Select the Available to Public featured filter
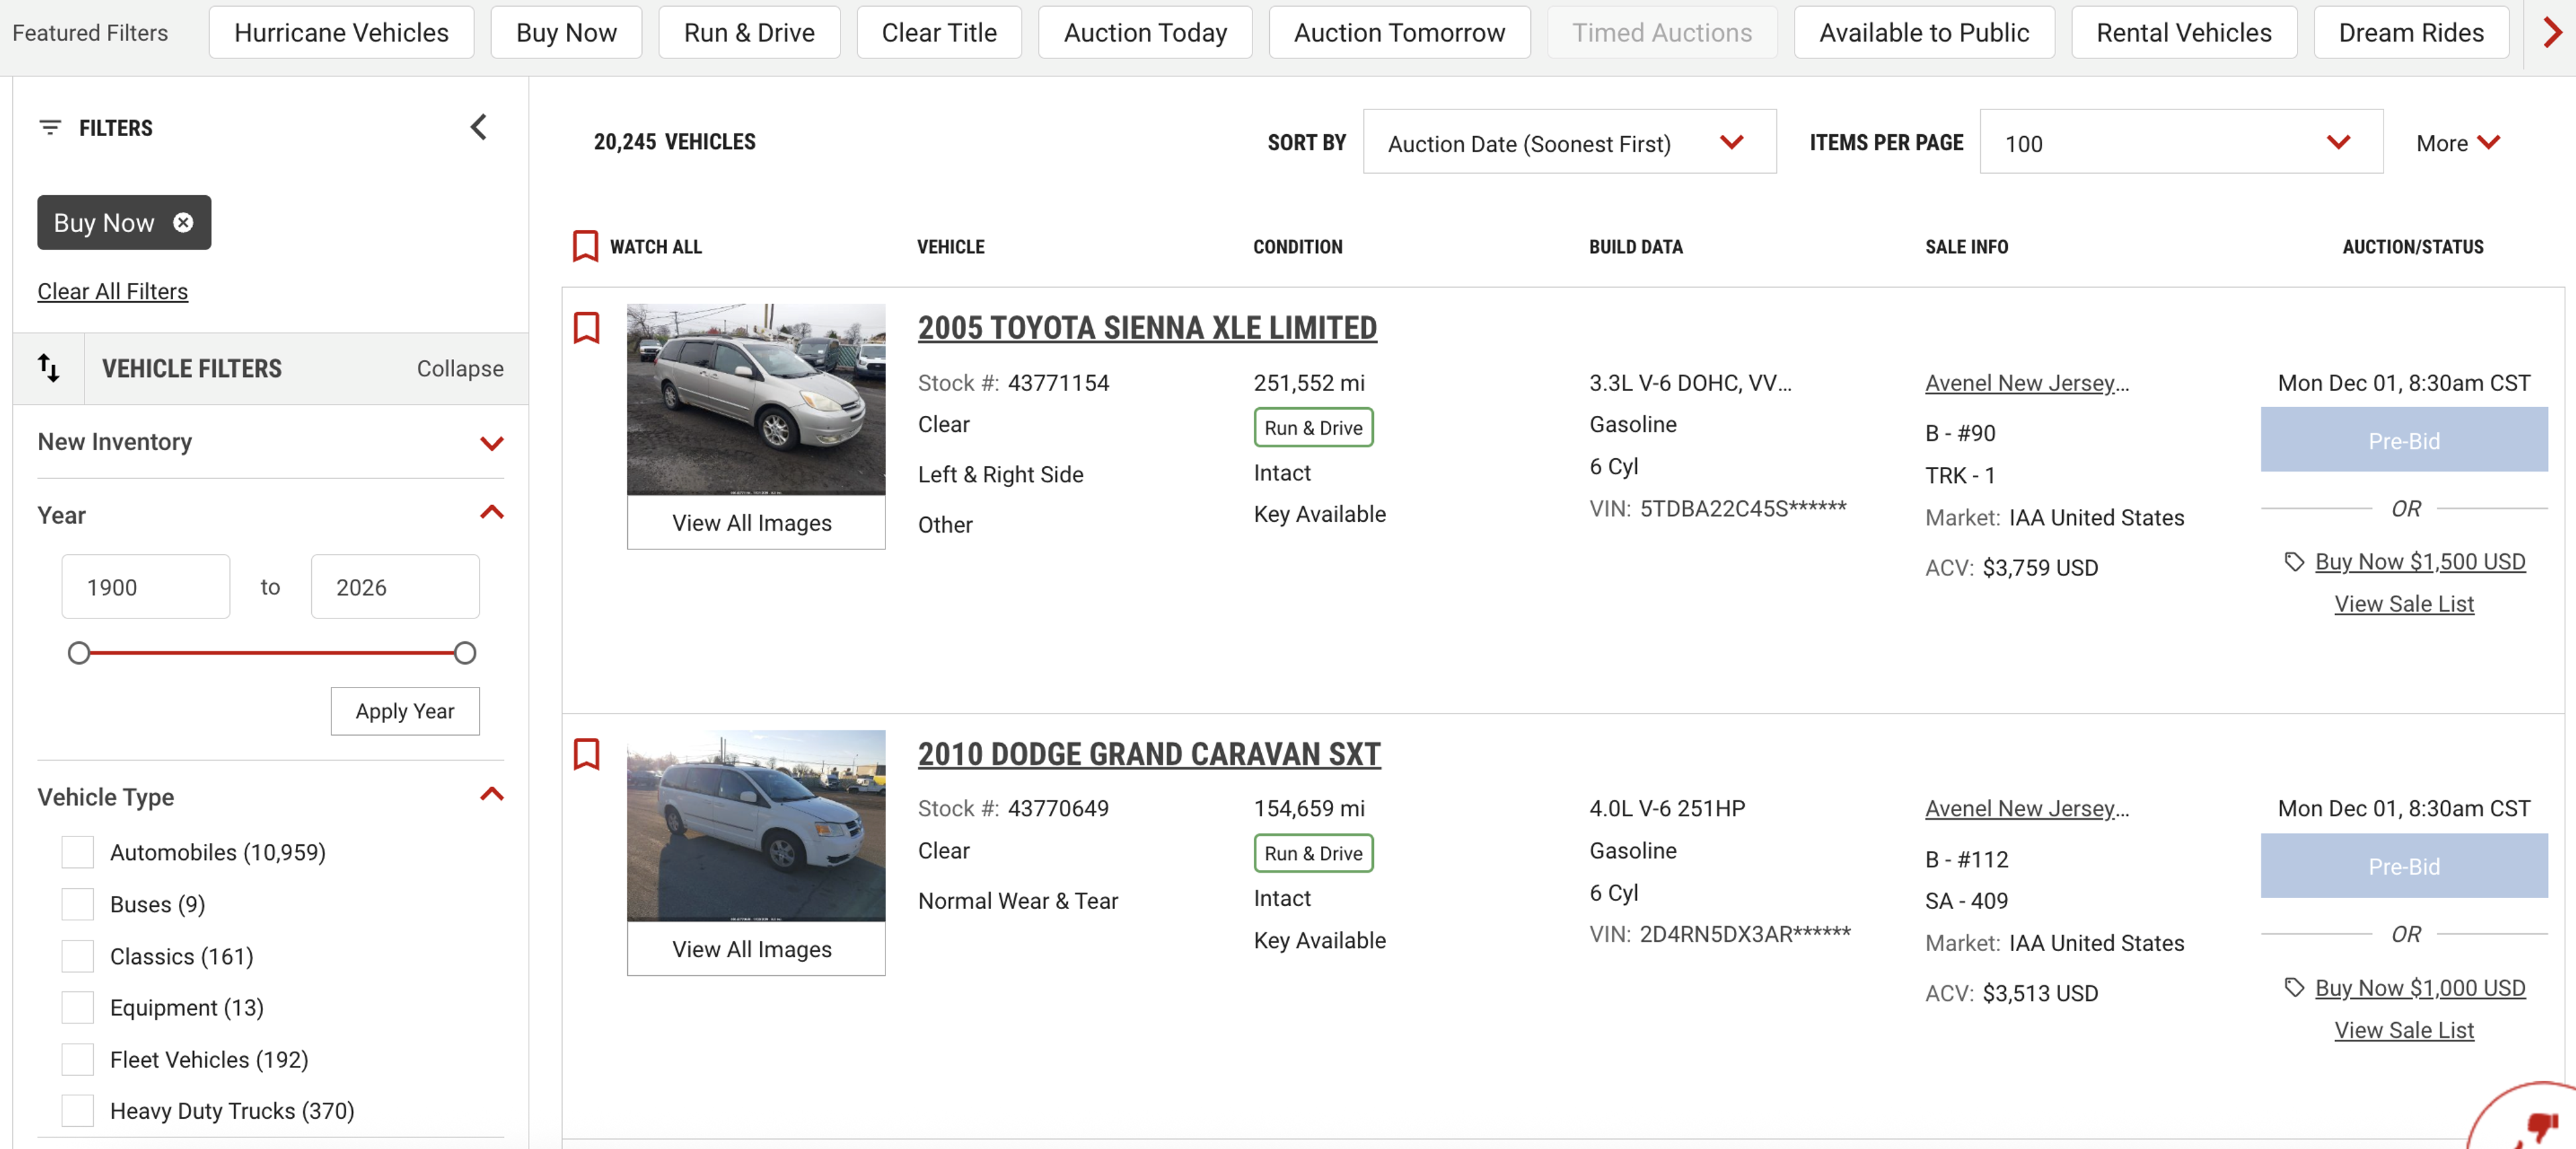This screenshot has width=2576, height=1149. pos(1924,33)
